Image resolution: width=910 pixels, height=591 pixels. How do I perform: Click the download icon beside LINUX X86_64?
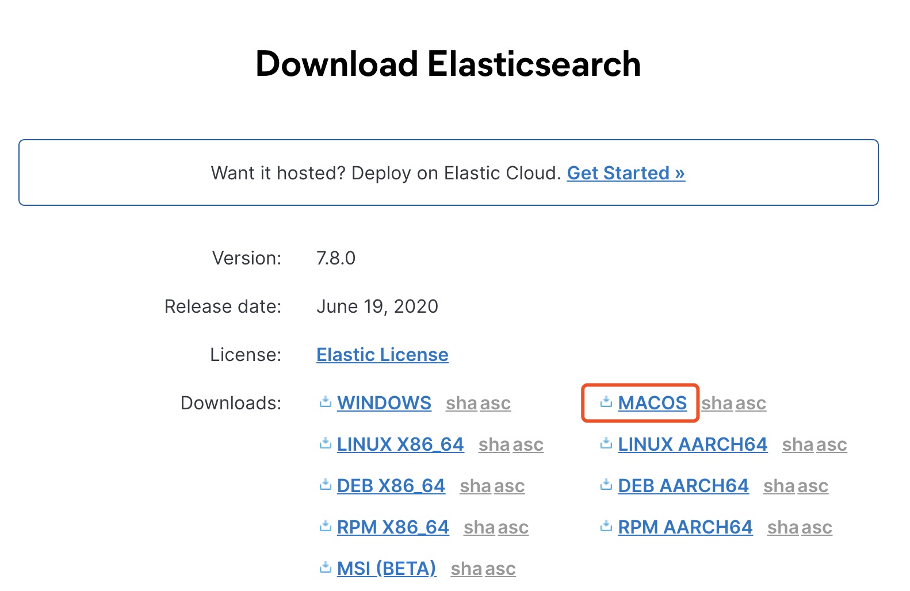pos(326,444)
